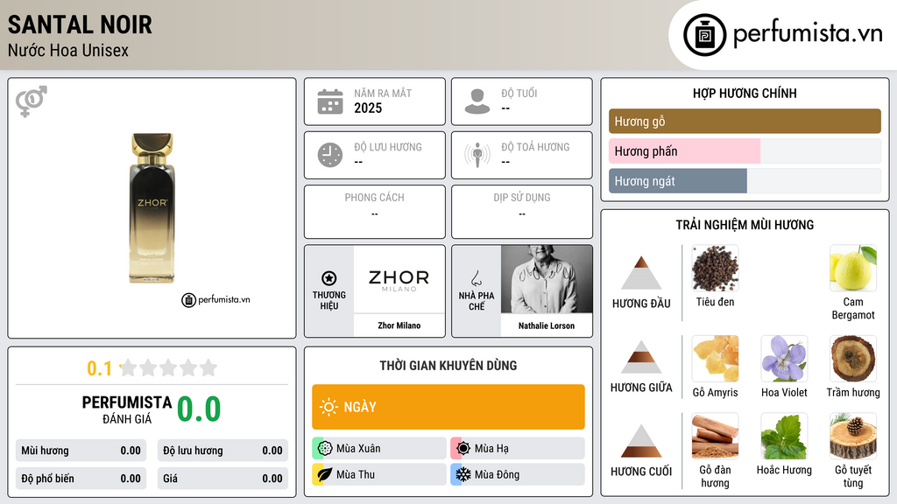Viewport: 897px width, 504px height.
Task: Click the Tiêu đen black pepper image
Action: 715,268
